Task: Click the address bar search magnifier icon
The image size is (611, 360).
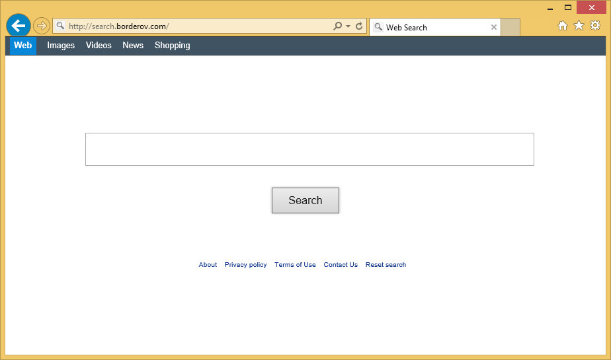Action: click(337, 26)
